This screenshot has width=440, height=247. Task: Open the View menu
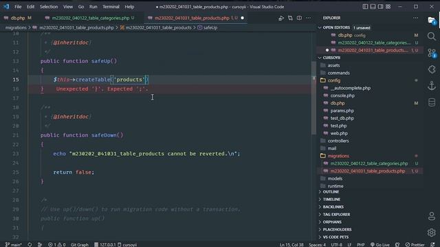coord(68,7)
